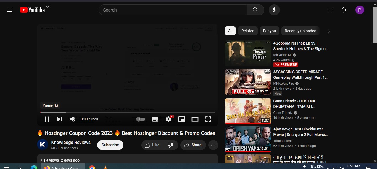Open Ajay Devgn Best Blockbuster title
The width and height of the screenshot is (377, 169).
coord(300,132)
